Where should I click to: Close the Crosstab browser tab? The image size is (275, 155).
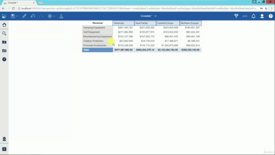pos(34,3)
